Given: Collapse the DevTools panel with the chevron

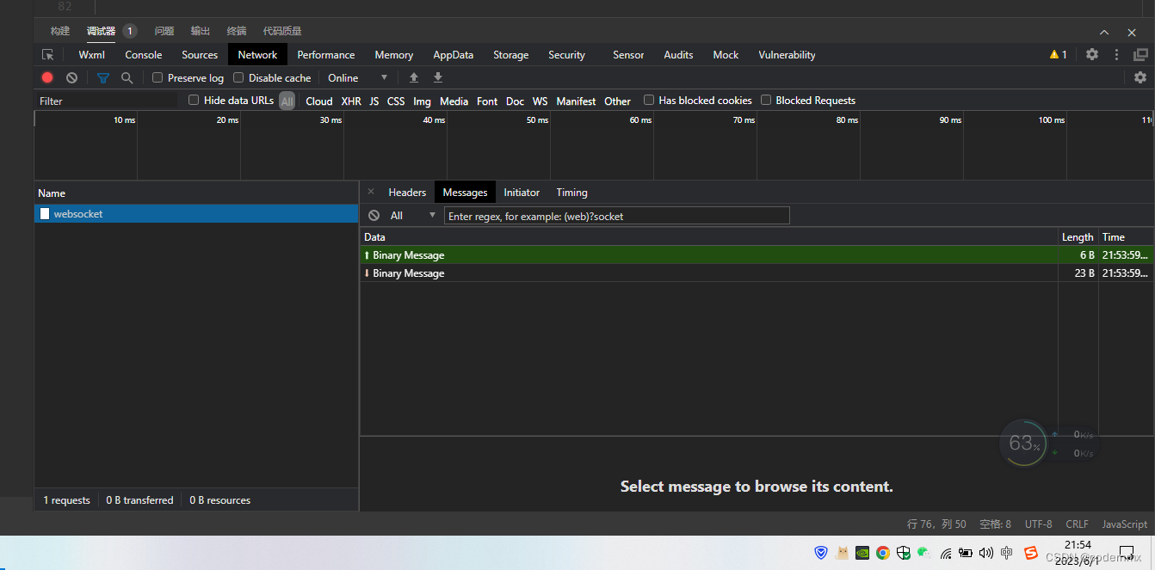Looking at the screenshot, I should (x=1103, y=32).
